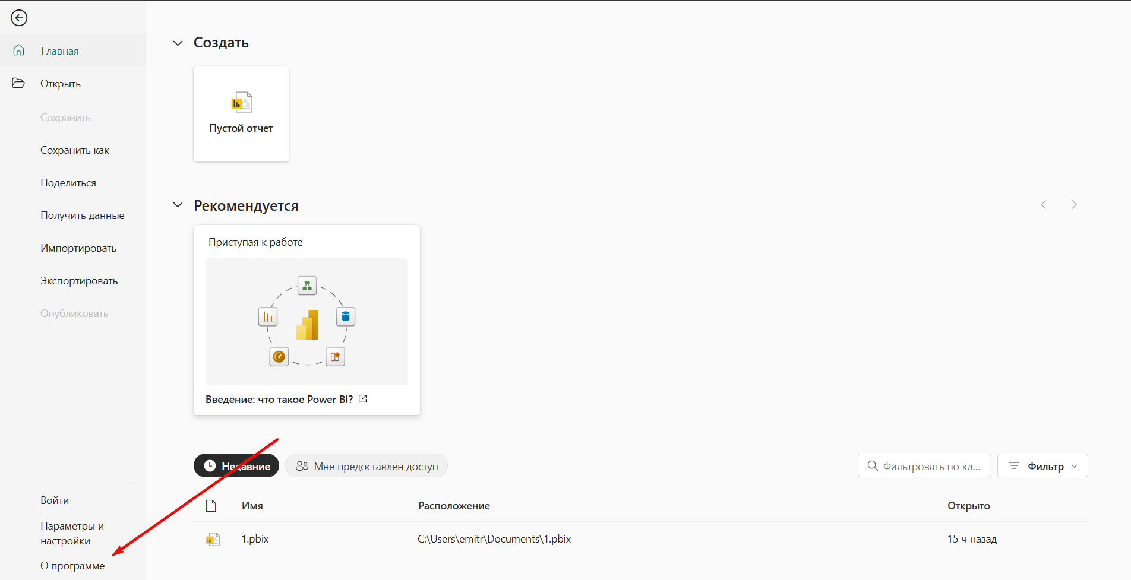Select the Недавние tab
1131x580 pixels.
click(236, 466)
